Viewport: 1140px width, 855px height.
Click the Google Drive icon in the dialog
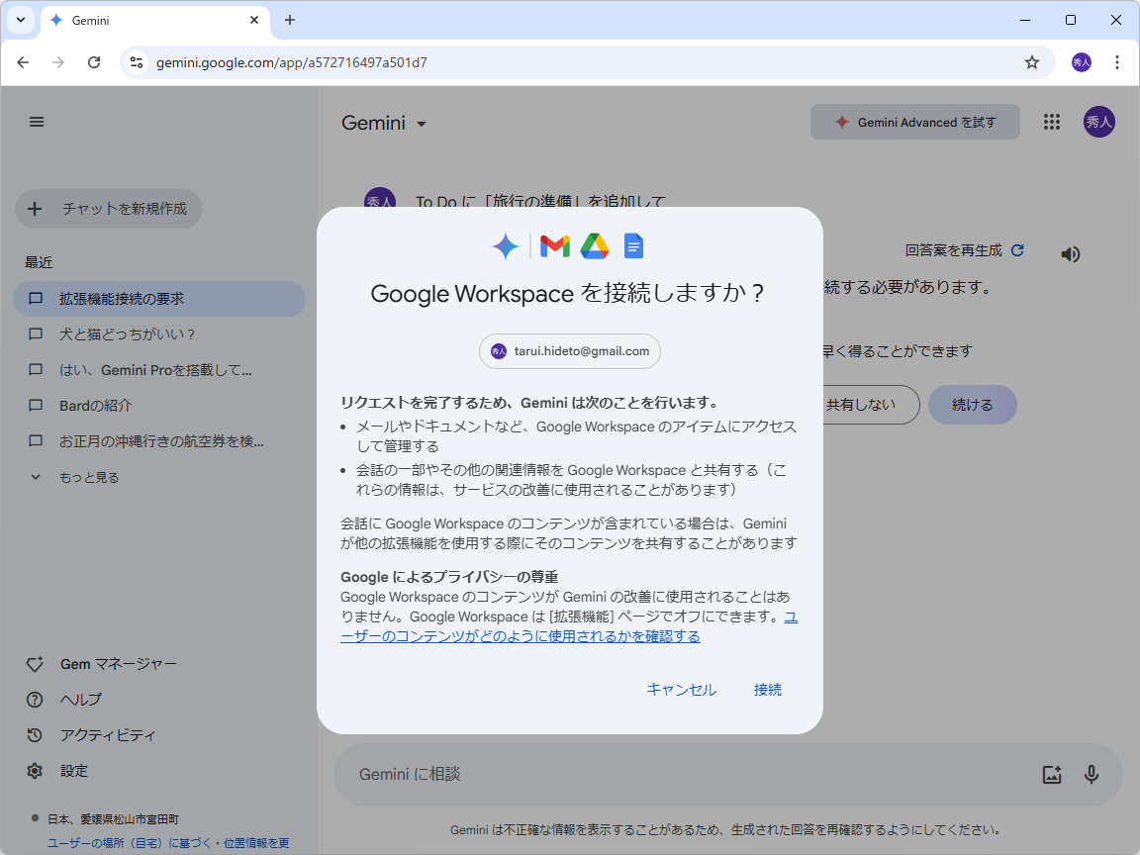click(x=595, y=246)
